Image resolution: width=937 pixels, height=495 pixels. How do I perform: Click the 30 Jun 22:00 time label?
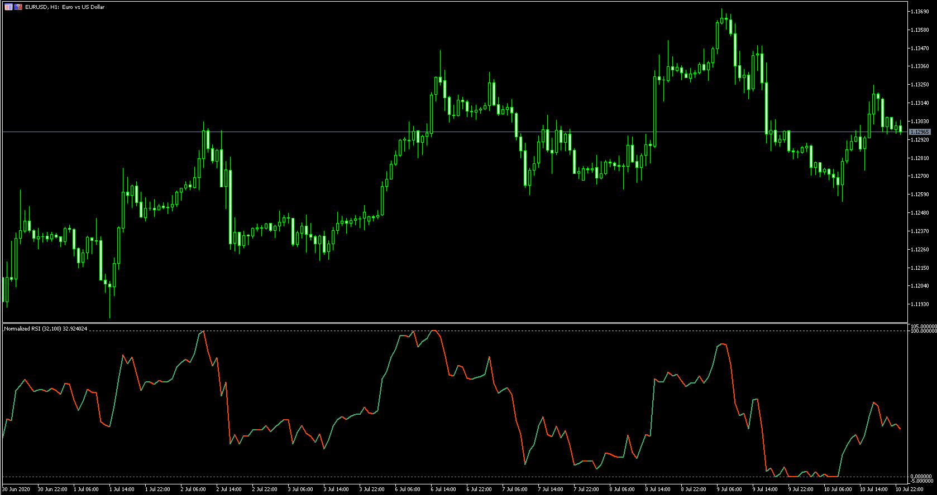(x=52, y=489)
